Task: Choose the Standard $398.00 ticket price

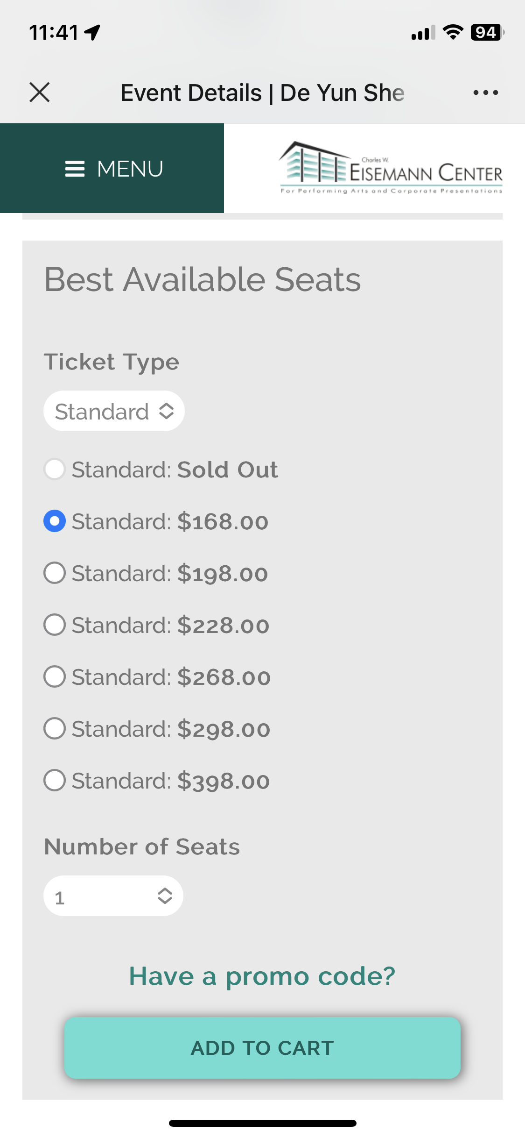Action: click(55, 780)
